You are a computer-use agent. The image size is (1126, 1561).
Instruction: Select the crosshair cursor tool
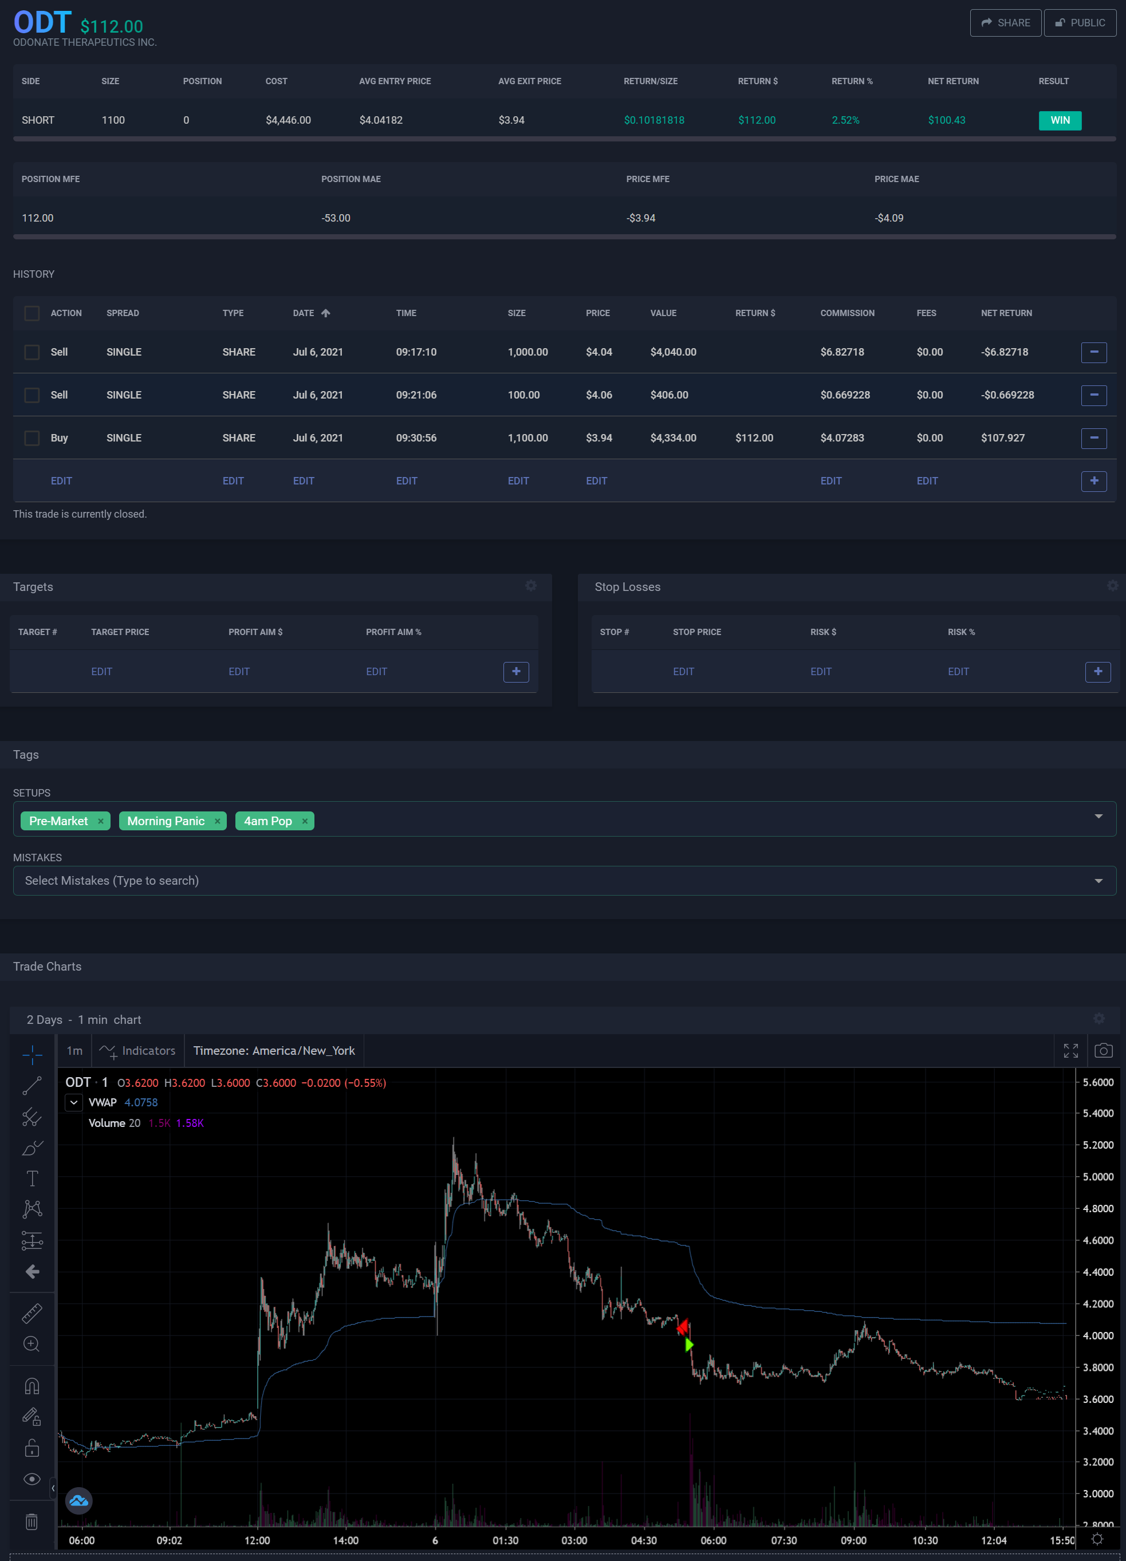point(32,1054)
